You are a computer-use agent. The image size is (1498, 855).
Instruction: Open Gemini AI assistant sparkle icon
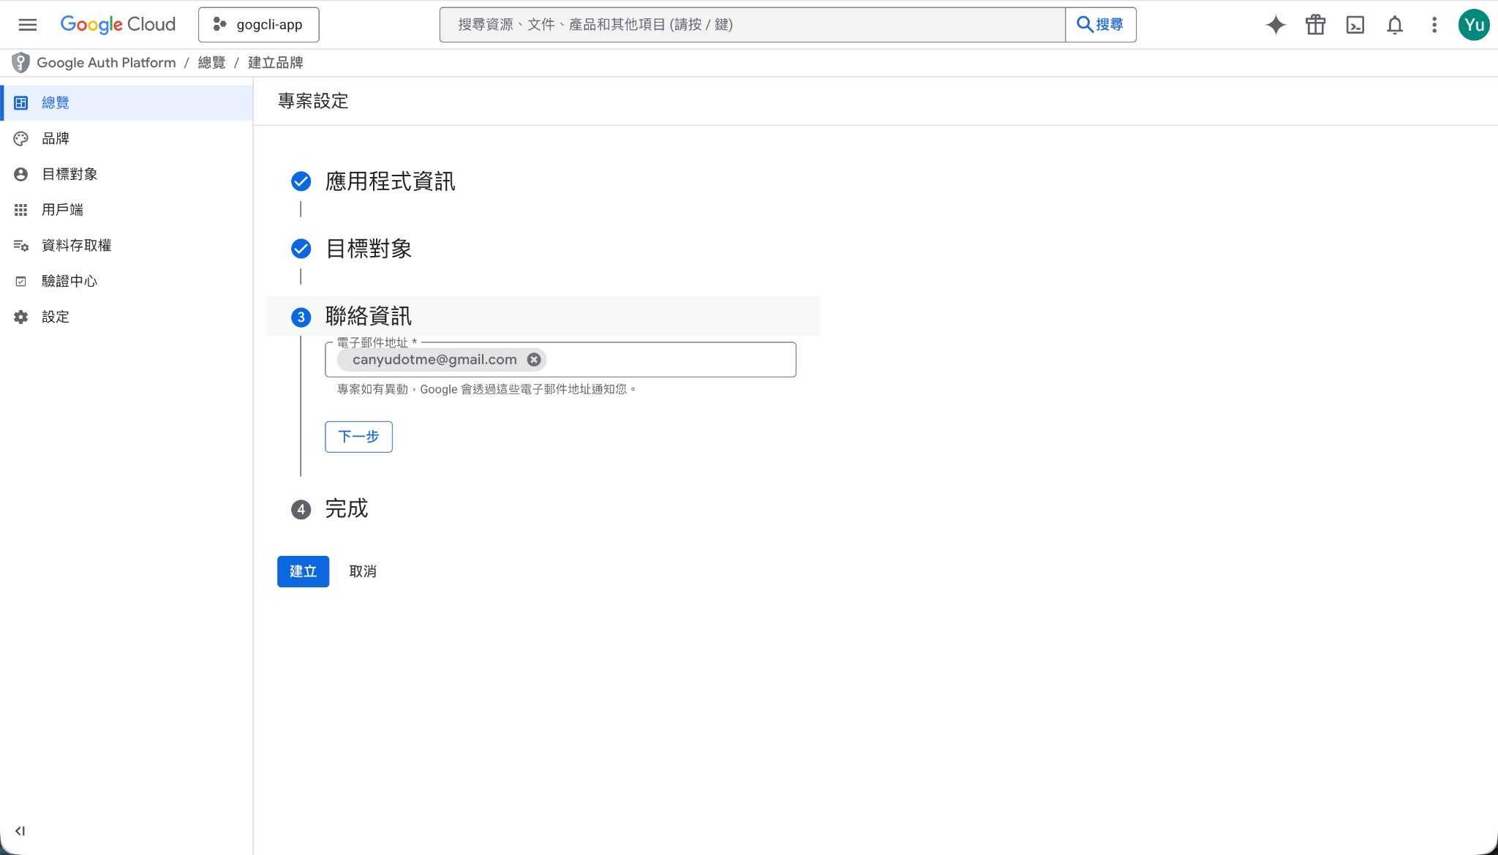click(1275, 25)
